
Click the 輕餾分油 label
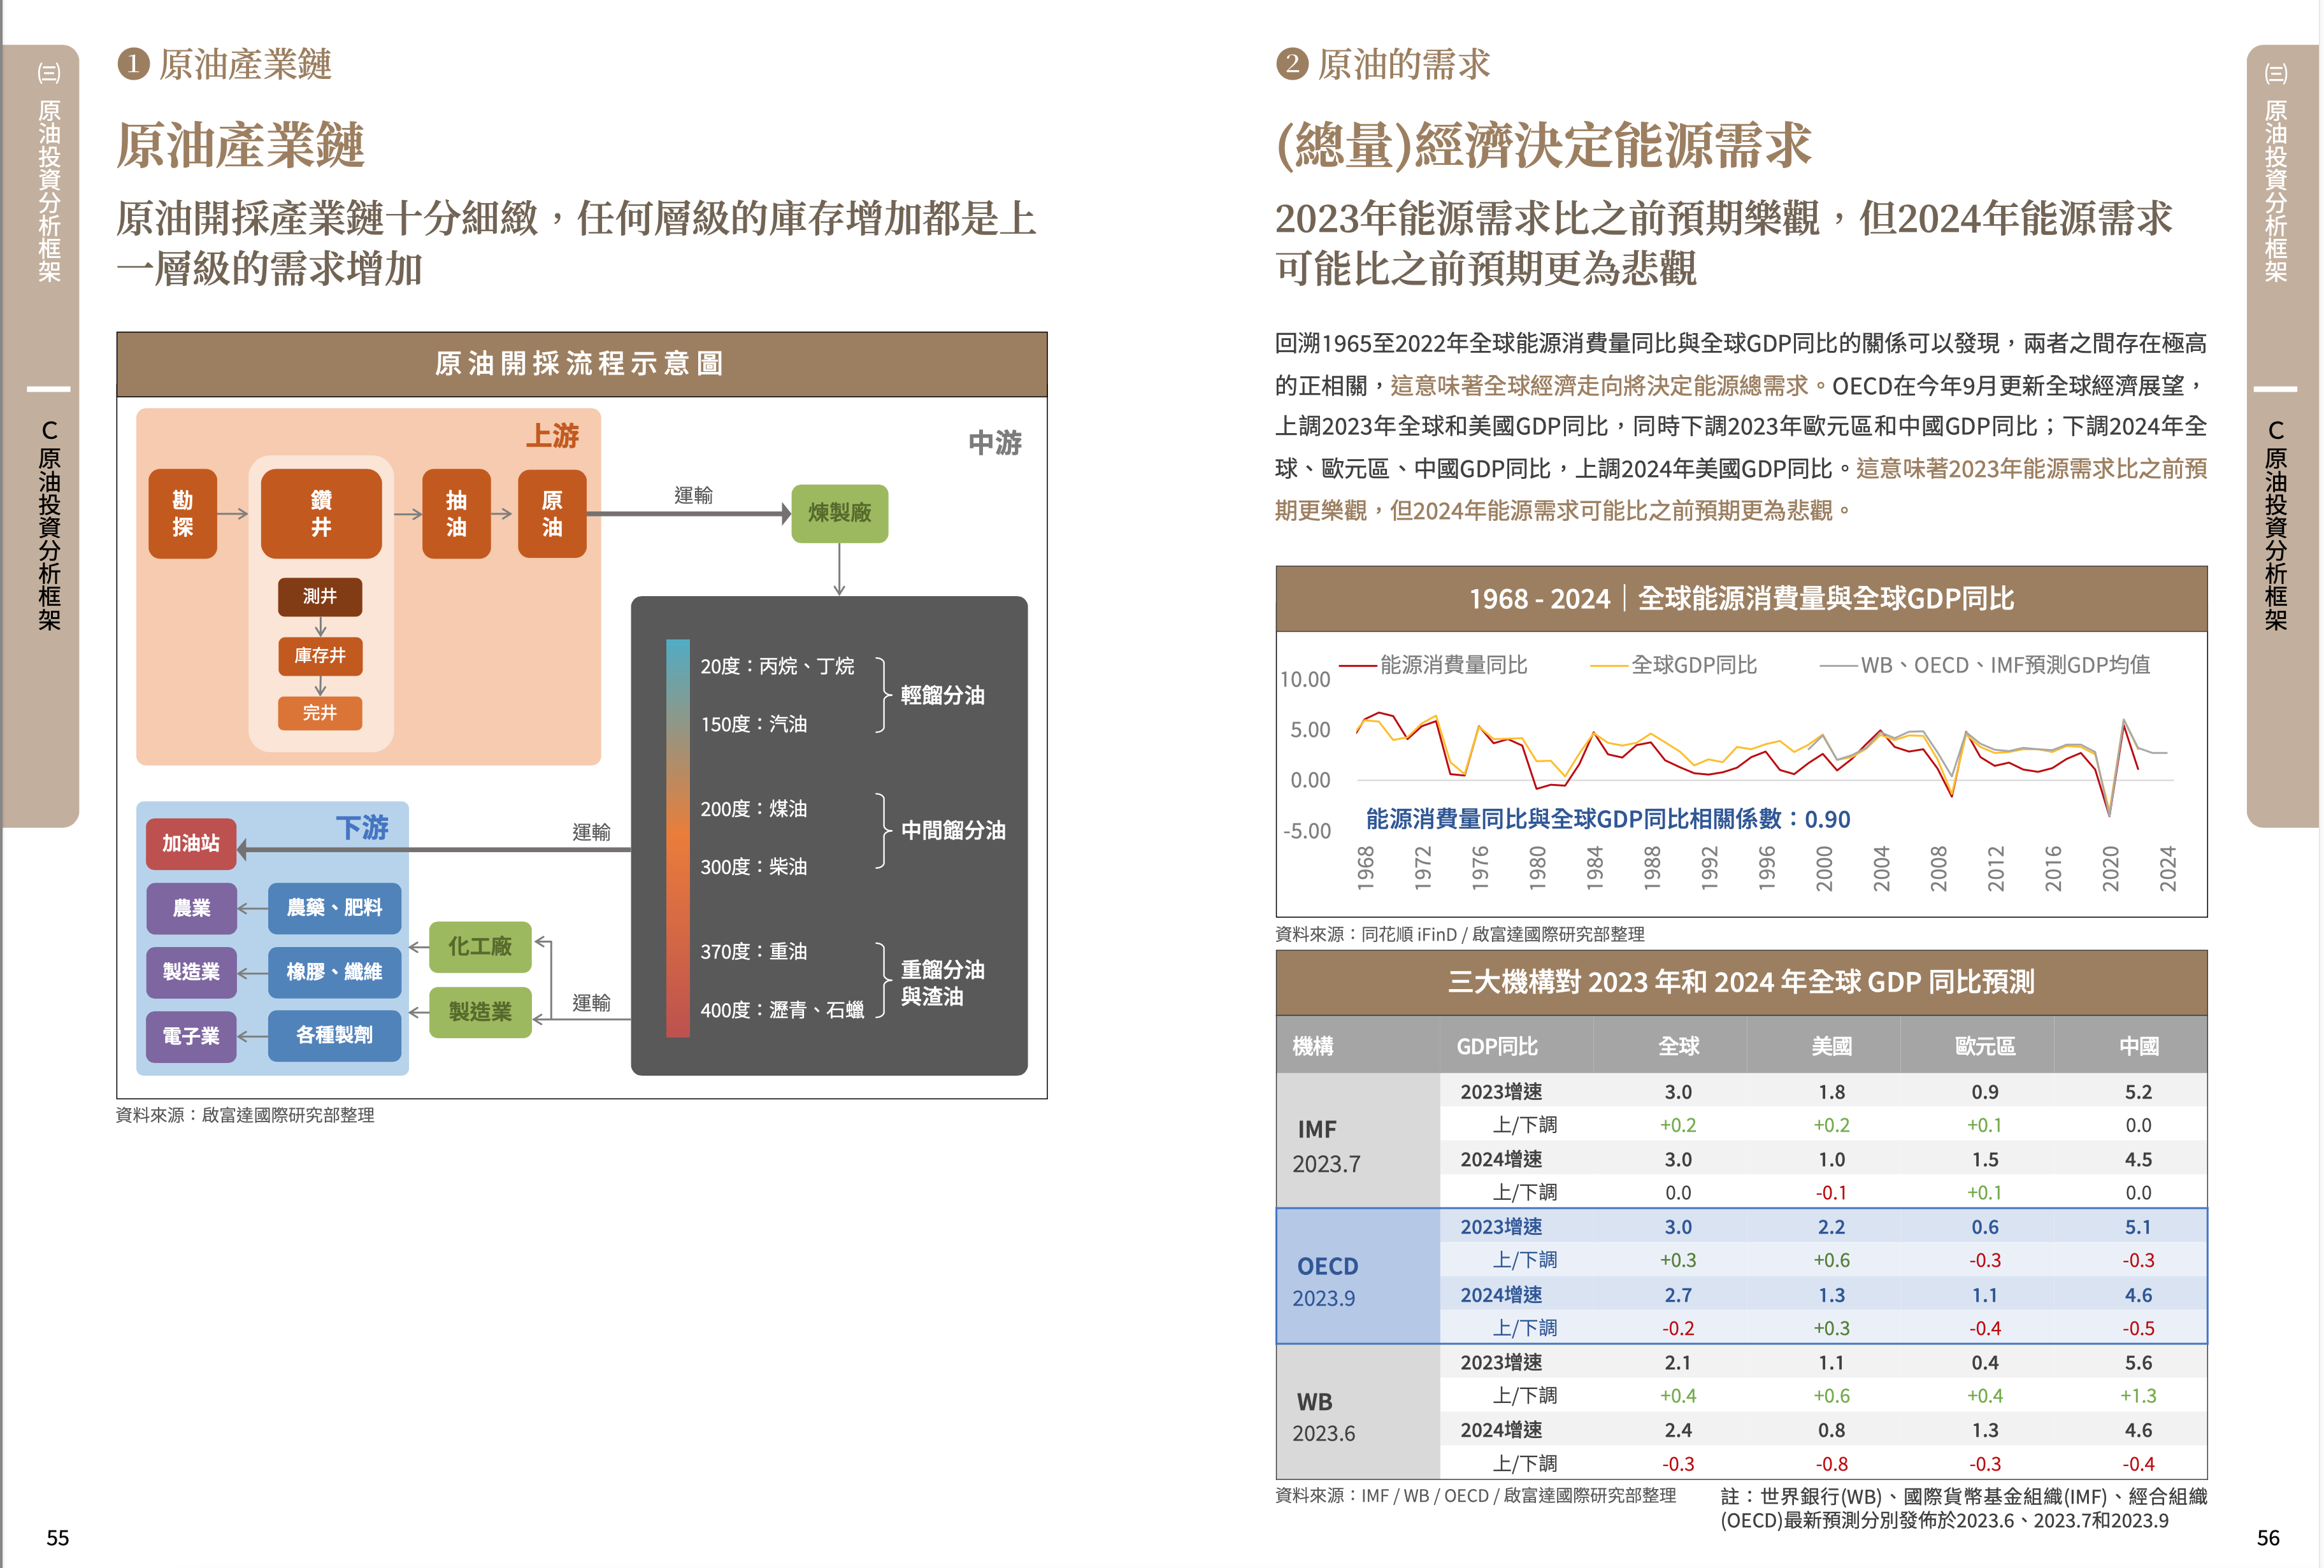point(943,695)
